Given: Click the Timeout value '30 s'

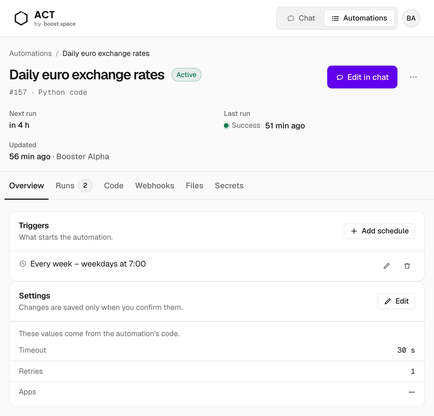Looking at the screenshot, I should click(x=406, y=350).
